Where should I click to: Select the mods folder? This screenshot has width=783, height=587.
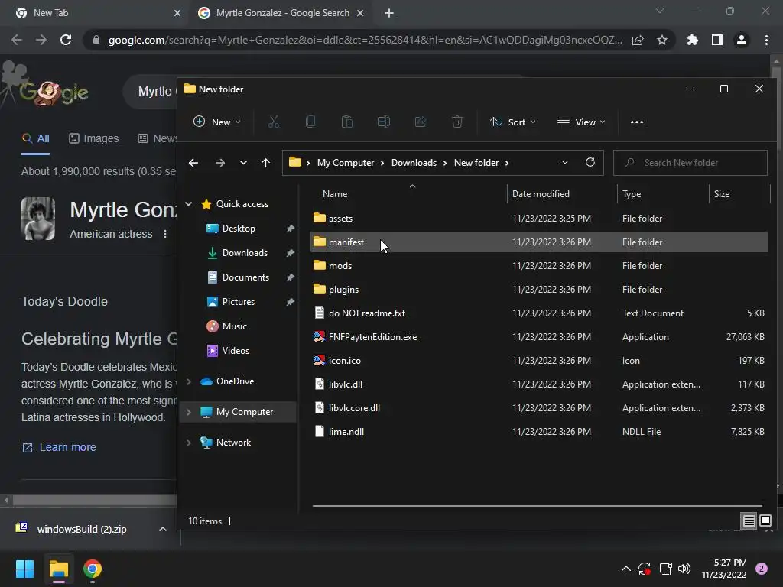(539, 265)
